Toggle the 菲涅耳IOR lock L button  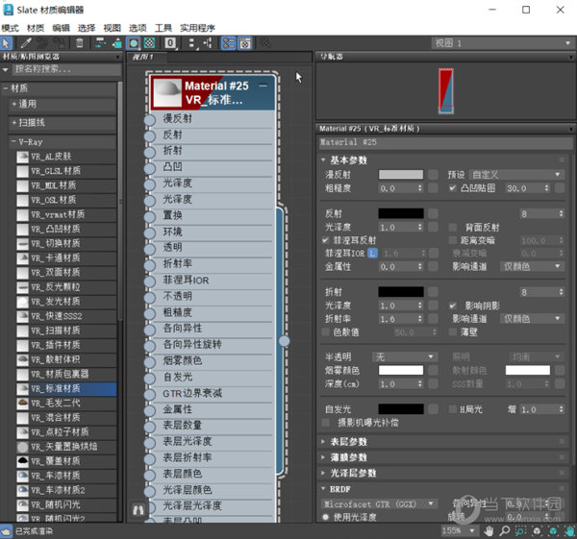coord(373,254)
